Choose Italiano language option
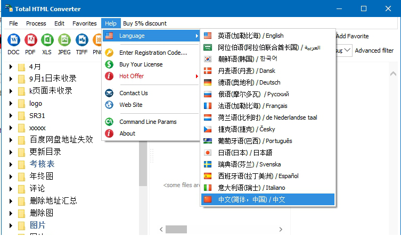This screenshot has width=401, height=244. pos(268,188)
